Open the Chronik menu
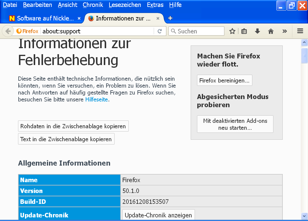The height and width of the screenshot is (221, 308). [93, 5]
